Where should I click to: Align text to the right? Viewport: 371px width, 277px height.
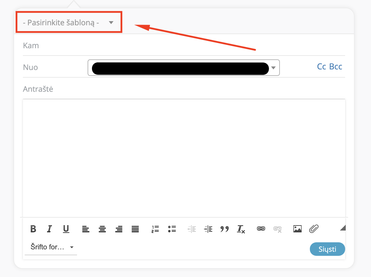[119, 229]
